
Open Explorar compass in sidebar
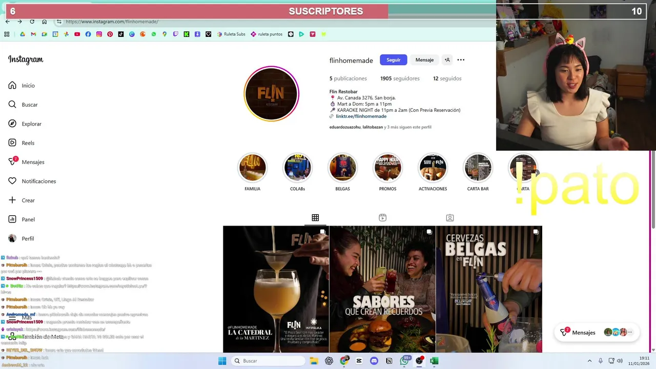coord(25,124)
